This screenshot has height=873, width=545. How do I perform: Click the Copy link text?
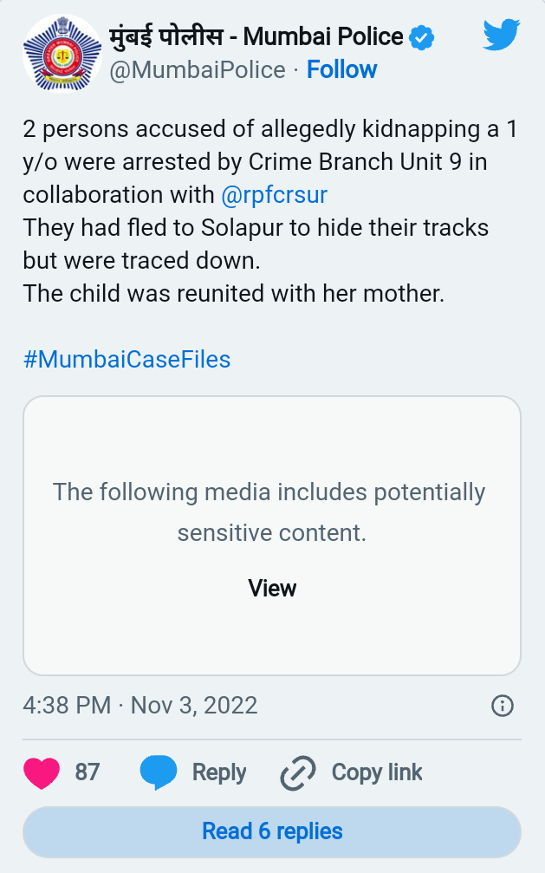(377, 772)
